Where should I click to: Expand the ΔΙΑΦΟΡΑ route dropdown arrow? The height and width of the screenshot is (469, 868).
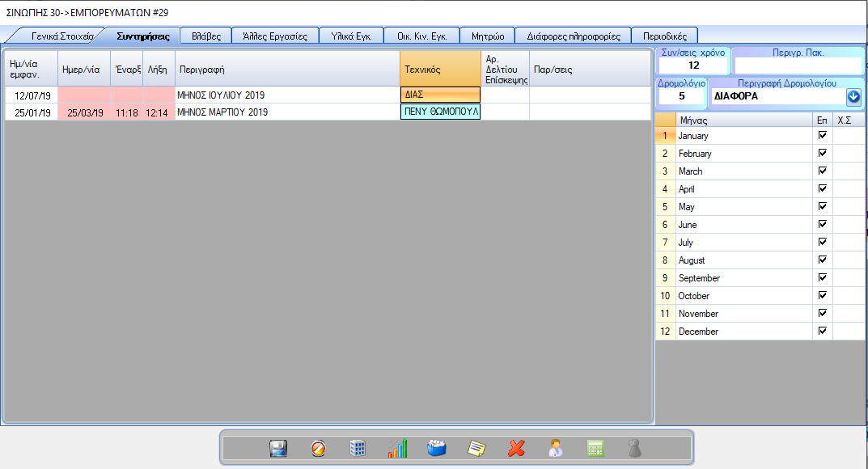pos(853,97)
